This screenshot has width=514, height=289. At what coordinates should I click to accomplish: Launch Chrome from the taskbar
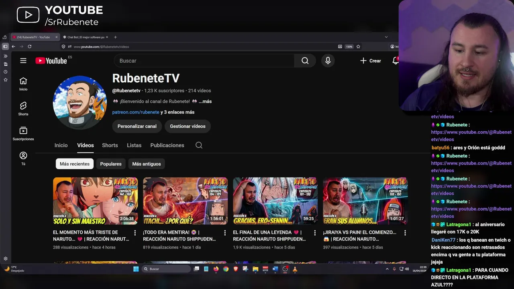[226, 269]
